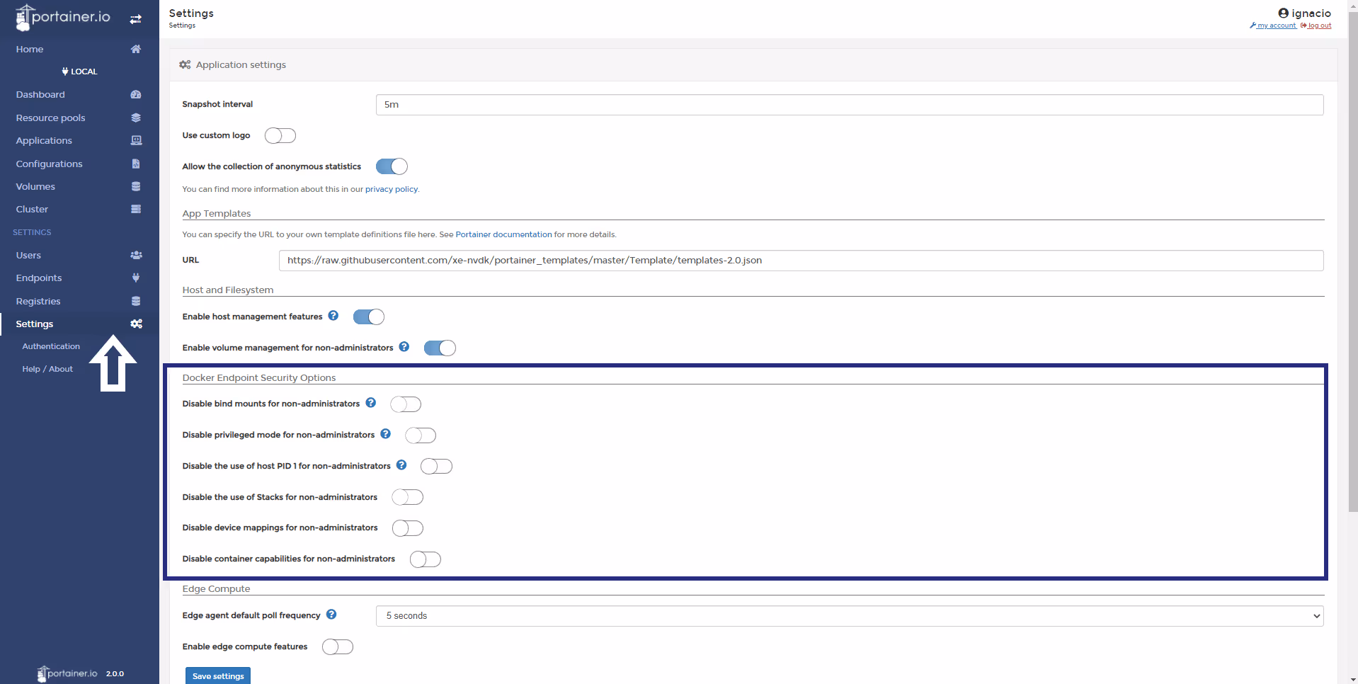Viewport: 1358px width, 684px height.
Task: Open the privacy policy link
Action: [392, 189]
